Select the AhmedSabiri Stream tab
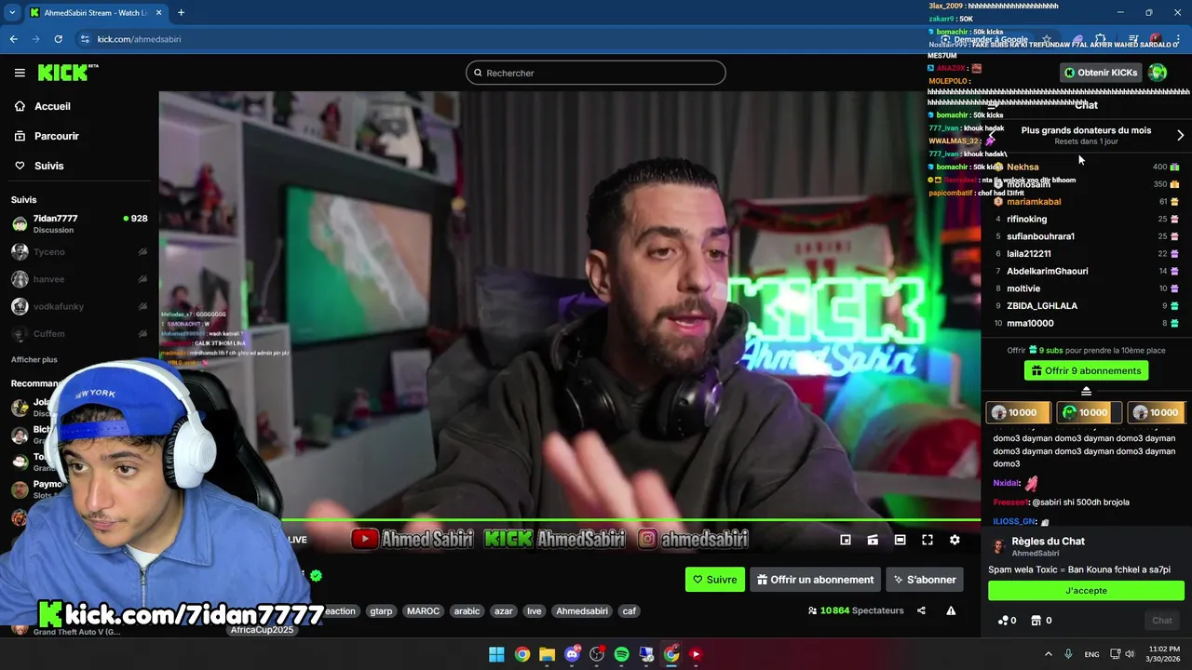This screenshot has width=1192, height=670. (95, 13)
